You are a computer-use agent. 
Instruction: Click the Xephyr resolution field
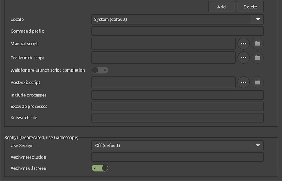coord(177,157)
